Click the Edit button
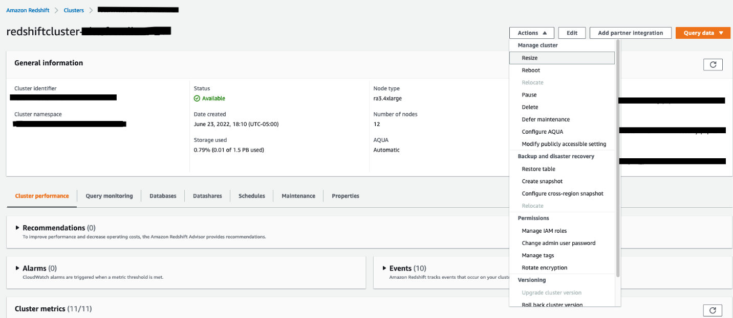 point(572,33)
